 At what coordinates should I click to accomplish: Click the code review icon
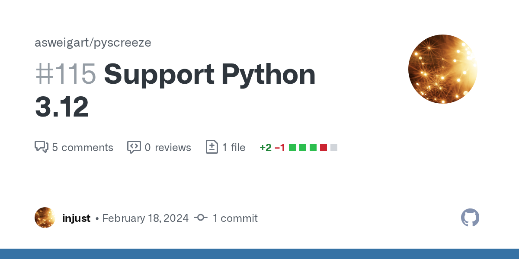[134, 147]
